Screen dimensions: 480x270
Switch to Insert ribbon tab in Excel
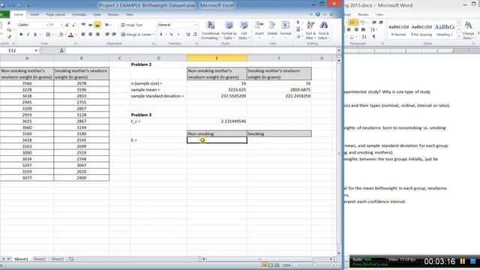coord(34,15)
